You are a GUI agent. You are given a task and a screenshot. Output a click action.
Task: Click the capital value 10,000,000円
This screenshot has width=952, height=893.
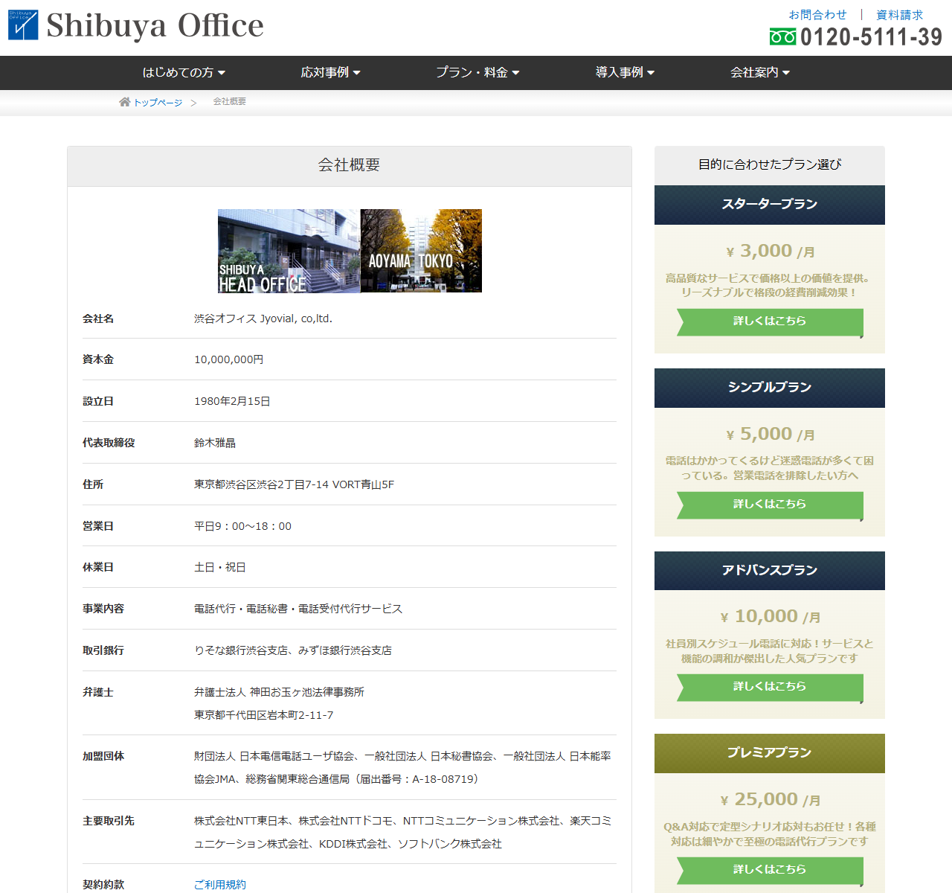pos(229,359)
